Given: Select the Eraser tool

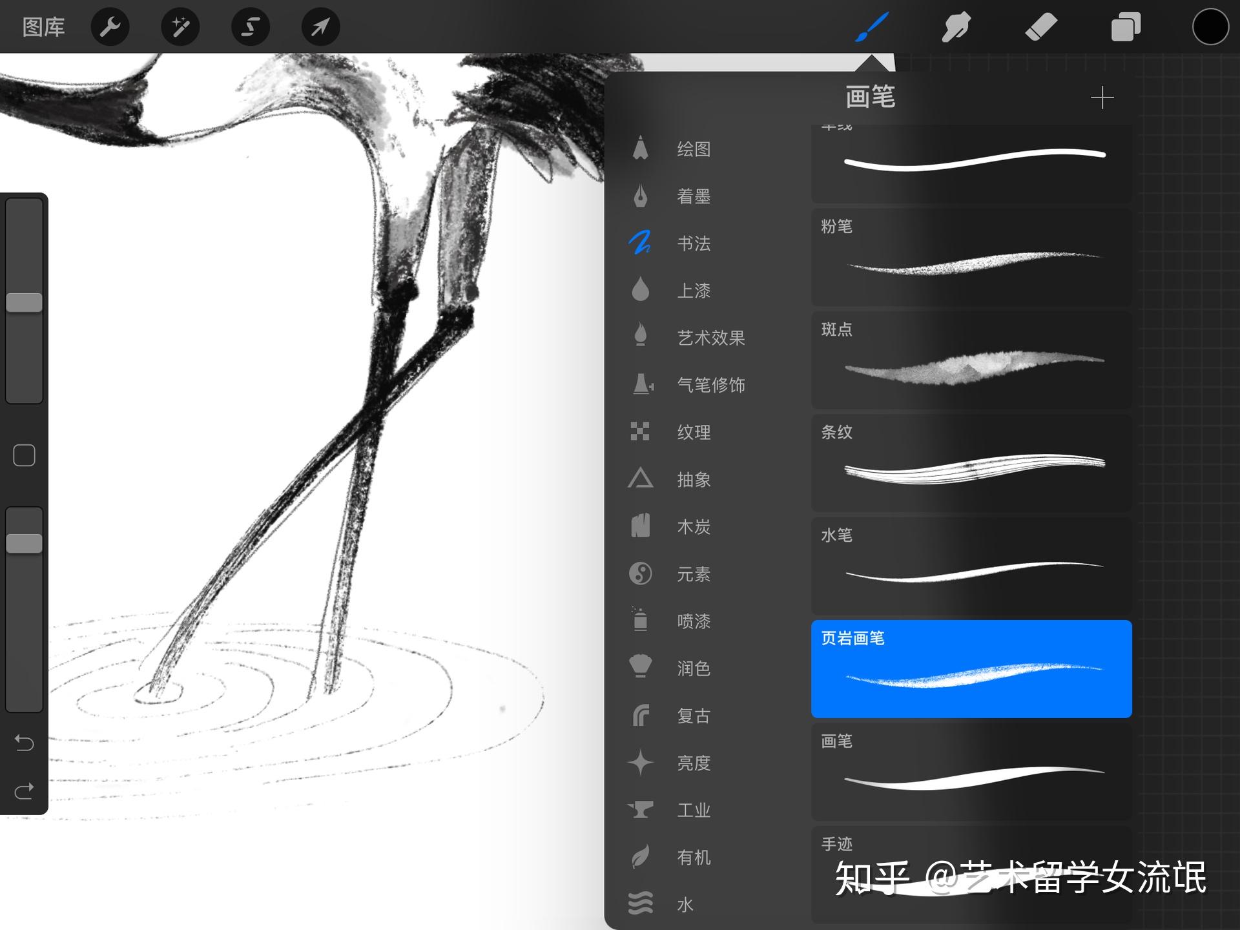Looking at the screenshot, I should click(1040, 27).
